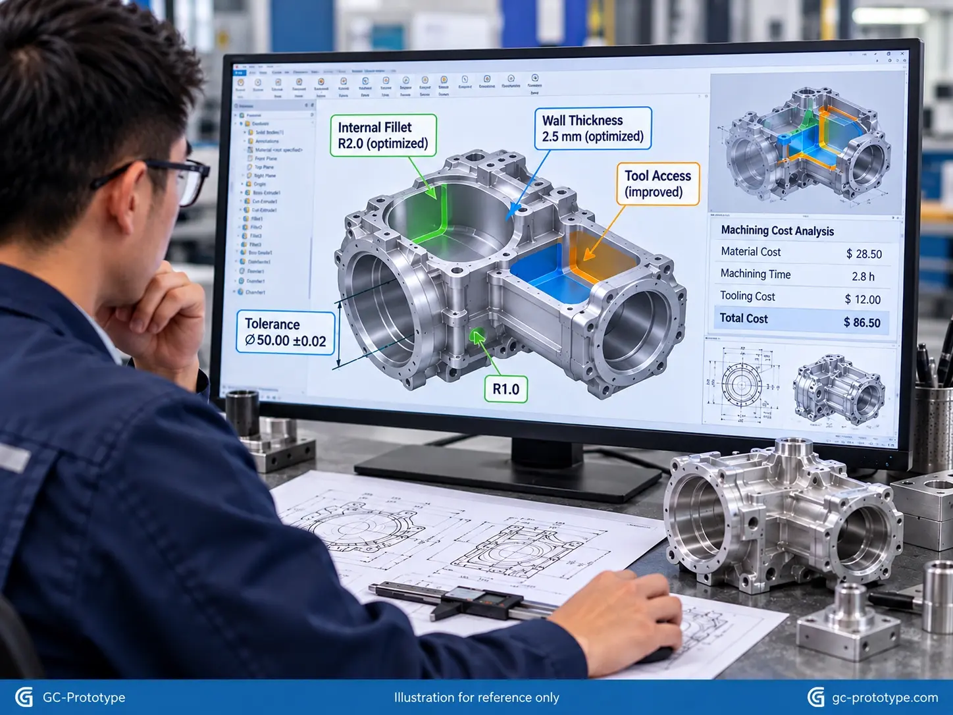Click the Wall Thickness 2.5 mm callout

pos(592,128)
